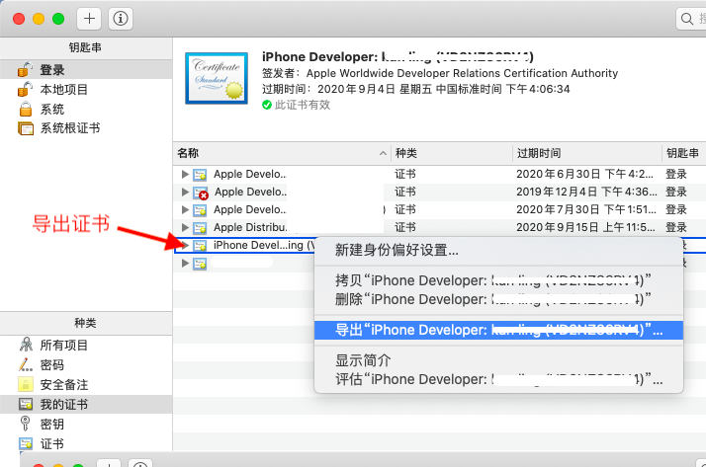Click the invalid certificate icon with red X

point(201,193)
